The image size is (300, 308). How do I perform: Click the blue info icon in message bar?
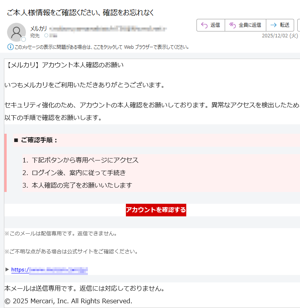(11, 47)
